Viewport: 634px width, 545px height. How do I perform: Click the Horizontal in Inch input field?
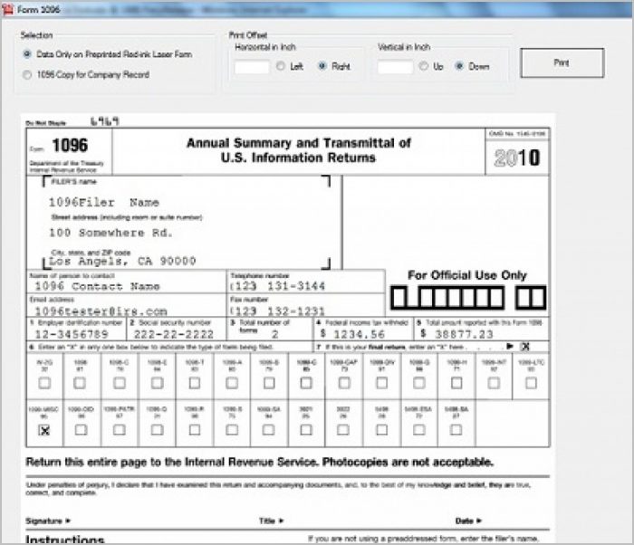click(252, 67)
